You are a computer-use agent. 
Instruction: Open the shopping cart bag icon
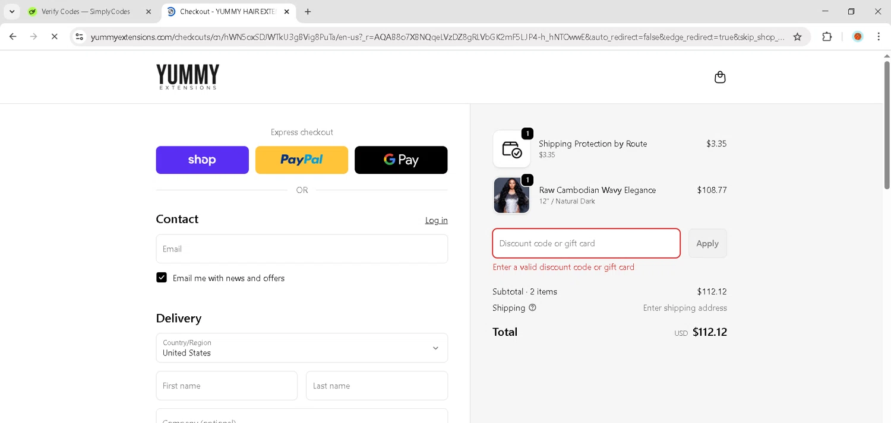[720, 77]
